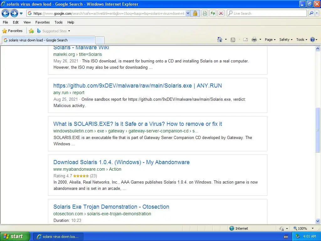The height and width of the screenshot is (241, 321).
Task: Open the Tools menu in menu bar
Action: [x=59, y=22]
